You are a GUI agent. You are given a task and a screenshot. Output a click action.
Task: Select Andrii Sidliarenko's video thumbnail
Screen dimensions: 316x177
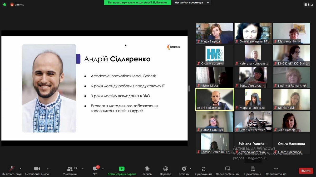tap(215, 99)
